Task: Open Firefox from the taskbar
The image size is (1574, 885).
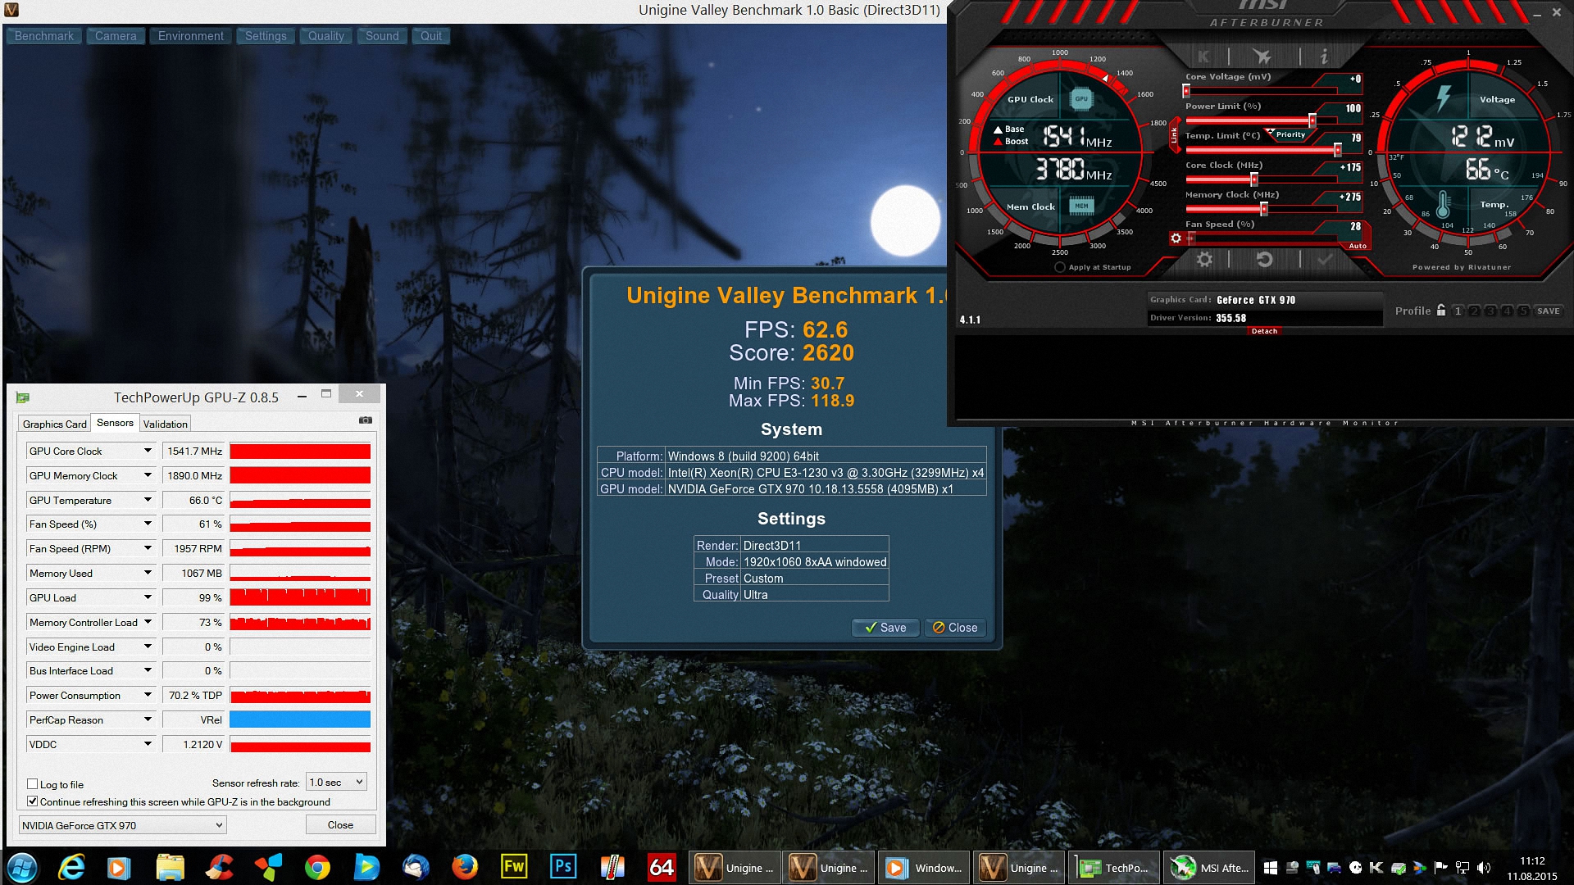Action: (x=464, y=867)
